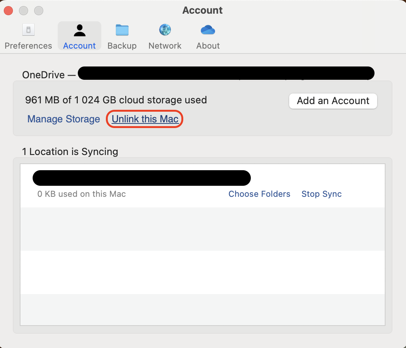
Task: Click the redacted OneDrive account name
Action: click(226, 73)
